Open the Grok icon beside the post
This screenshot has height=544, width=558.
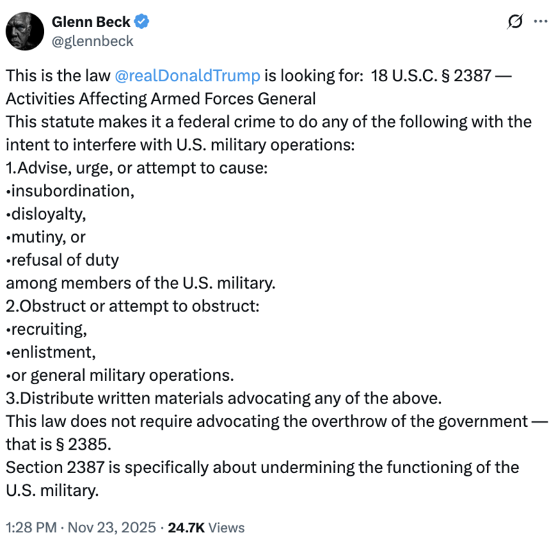[513, 22]
